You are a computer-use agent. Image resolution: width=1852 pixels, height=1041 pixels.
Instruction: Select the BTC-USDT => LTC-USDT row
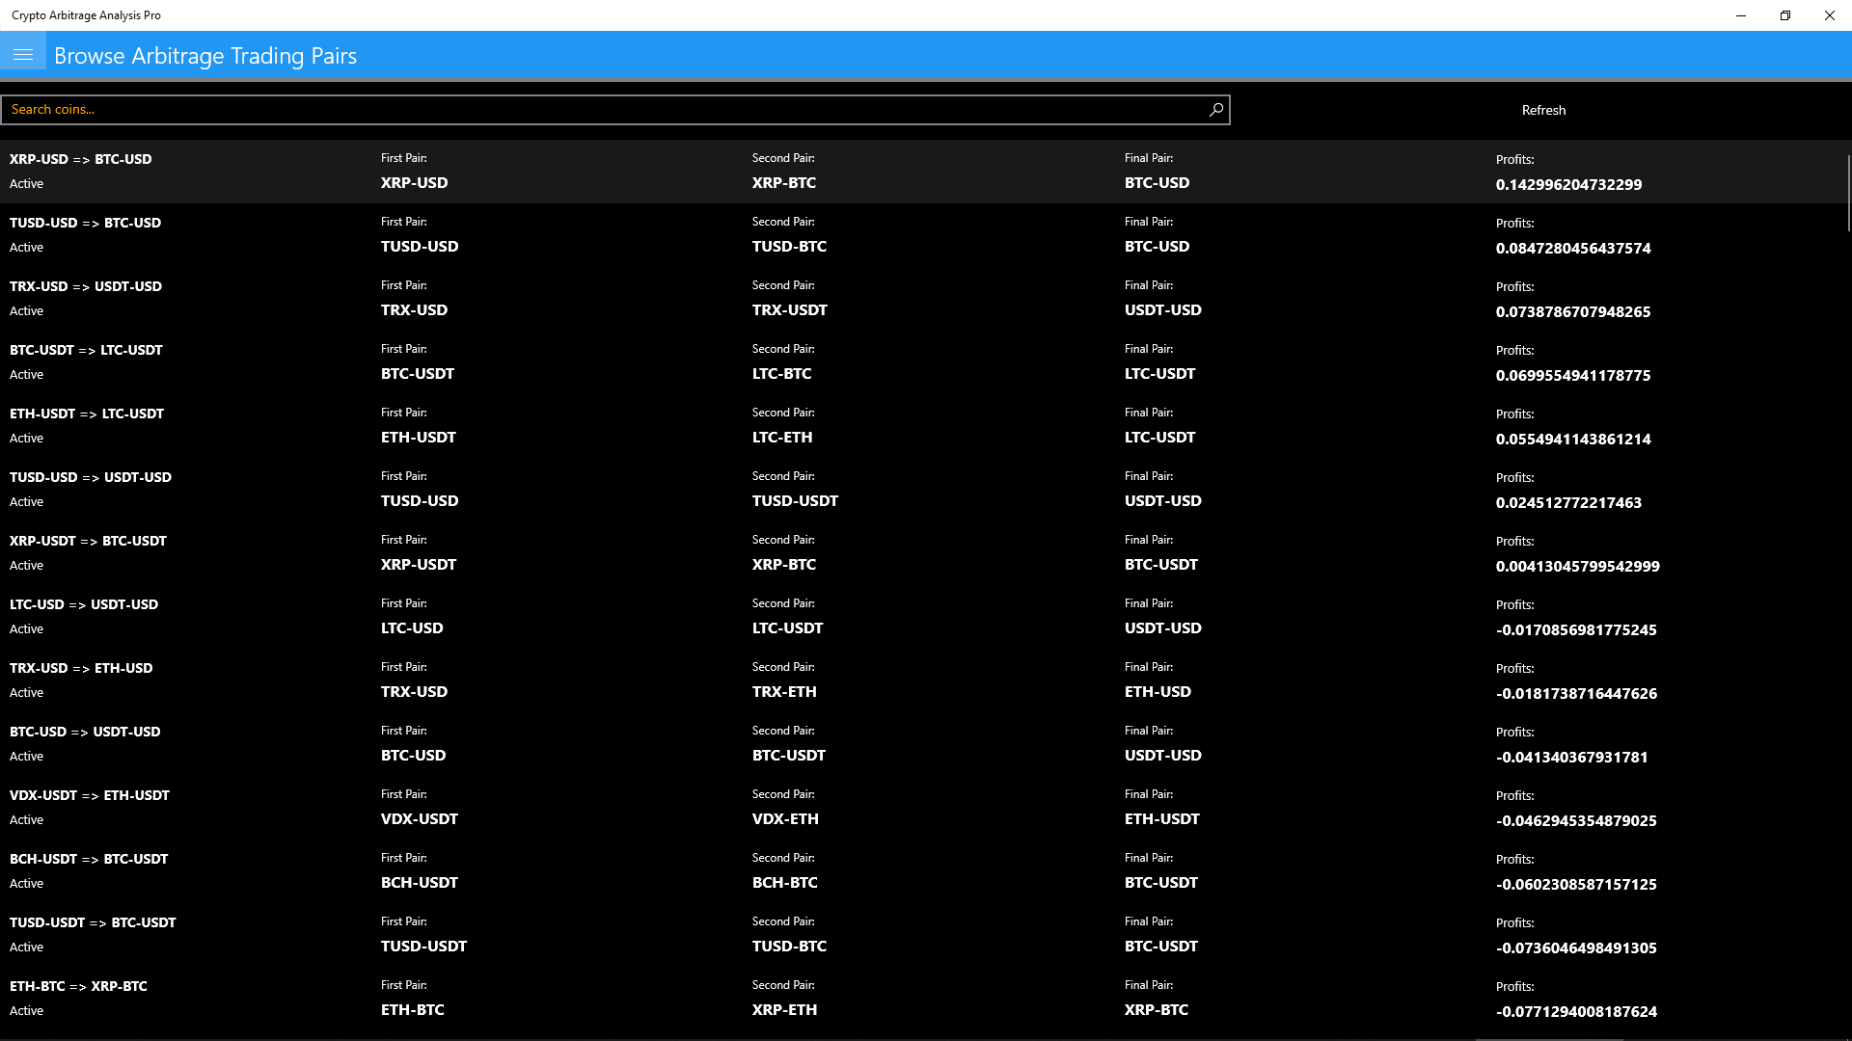(x=86, y=351)
